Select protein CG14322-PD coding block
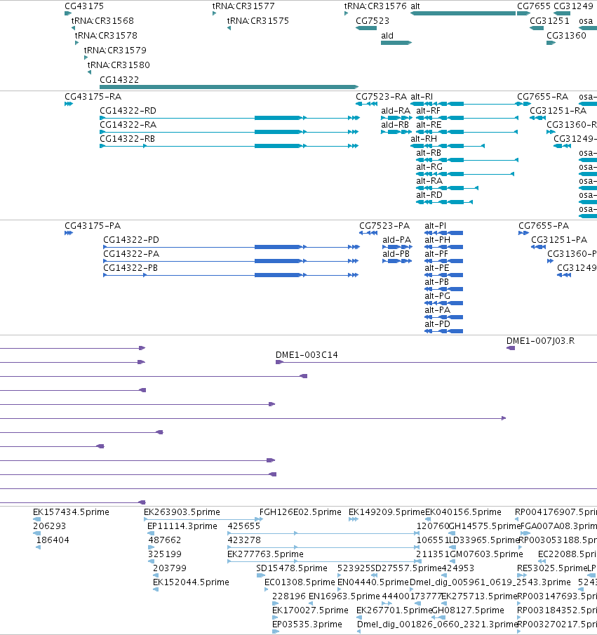The height and width of the screenshot is (635, 597). 278,247
